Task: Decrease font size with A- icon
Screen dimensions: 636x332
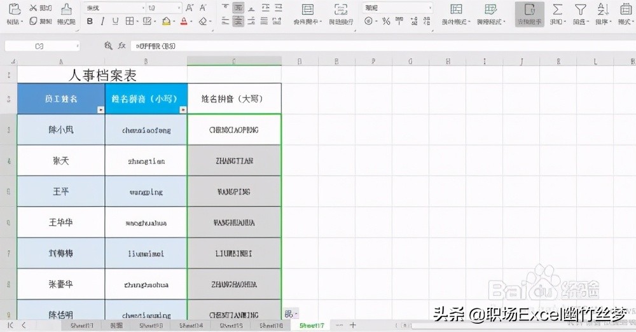Action: [204, 8]
